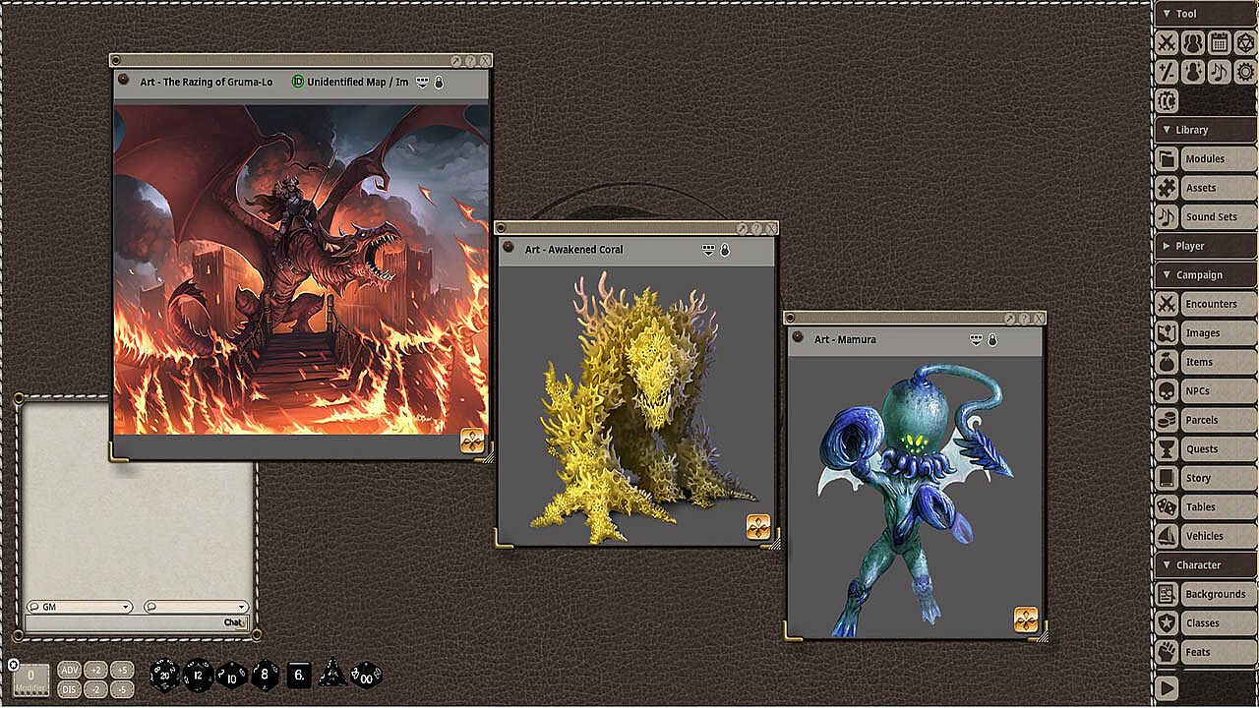This screenshot has height=708, width=1259.
Task: Toggle the DIS disadvantage button
Action: pyautogui.click(x=69, y=688)
